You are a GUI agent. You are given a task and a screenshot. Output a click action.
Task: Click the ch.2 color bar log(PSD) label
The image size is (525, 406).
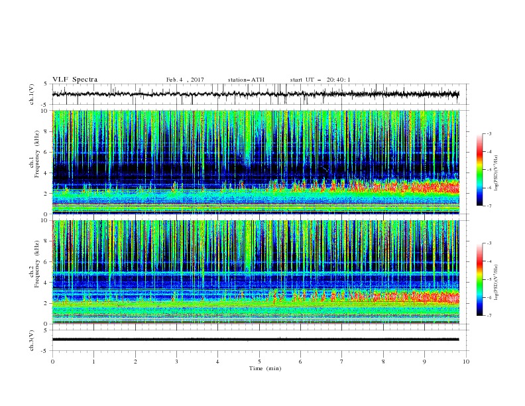496,283
